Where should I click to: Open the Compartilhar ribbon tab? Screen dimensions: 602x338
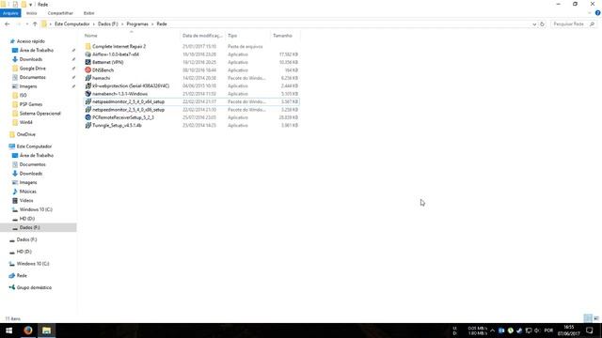pyautogui.click(x=60, y=13)
